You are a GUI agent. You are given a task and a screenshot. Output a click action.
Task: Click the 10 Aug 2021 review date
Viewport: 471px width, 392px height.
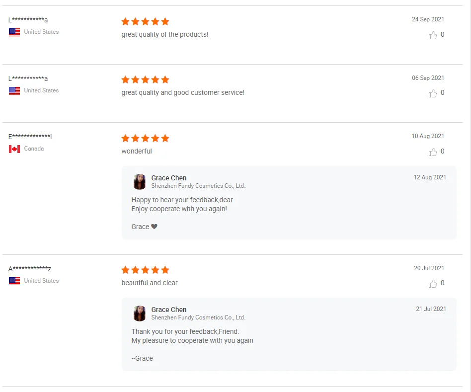click(x=428, y=136)
